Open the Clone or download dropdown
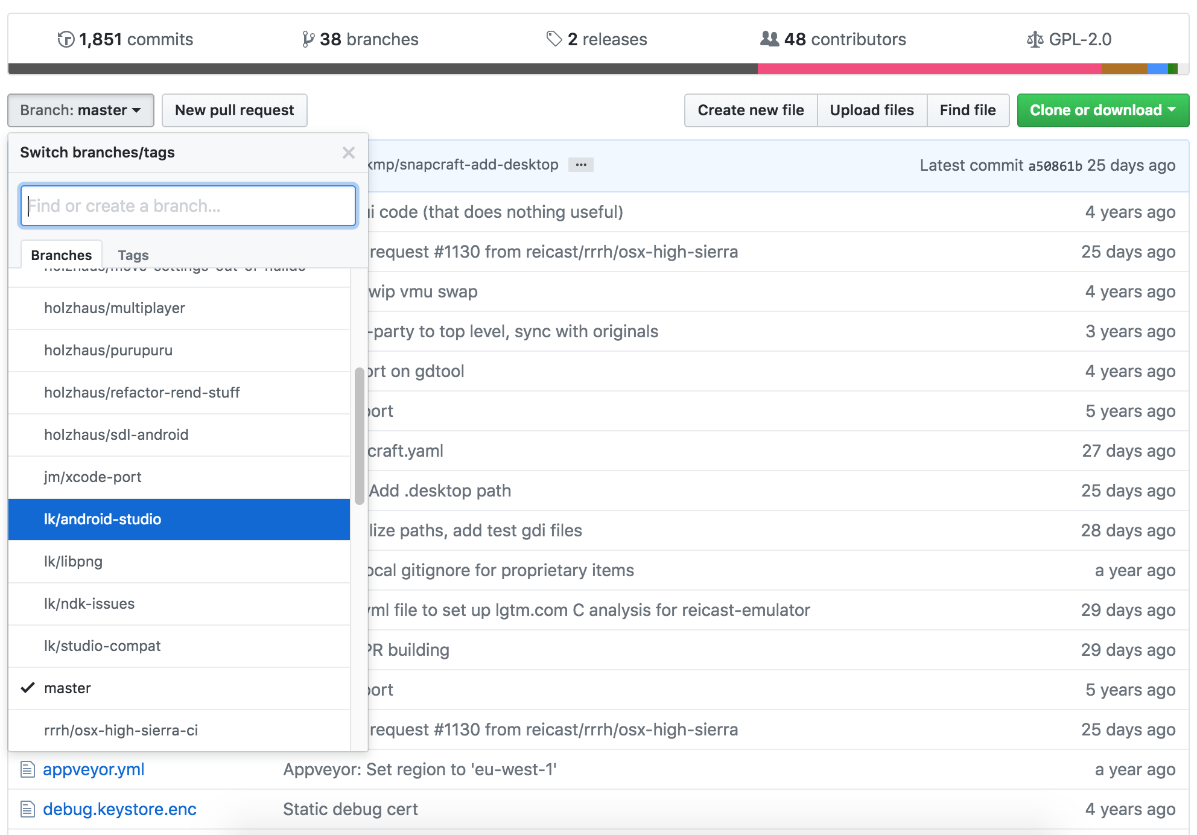This screenshot has width=1197, height=835. (x=1102, y=110)
